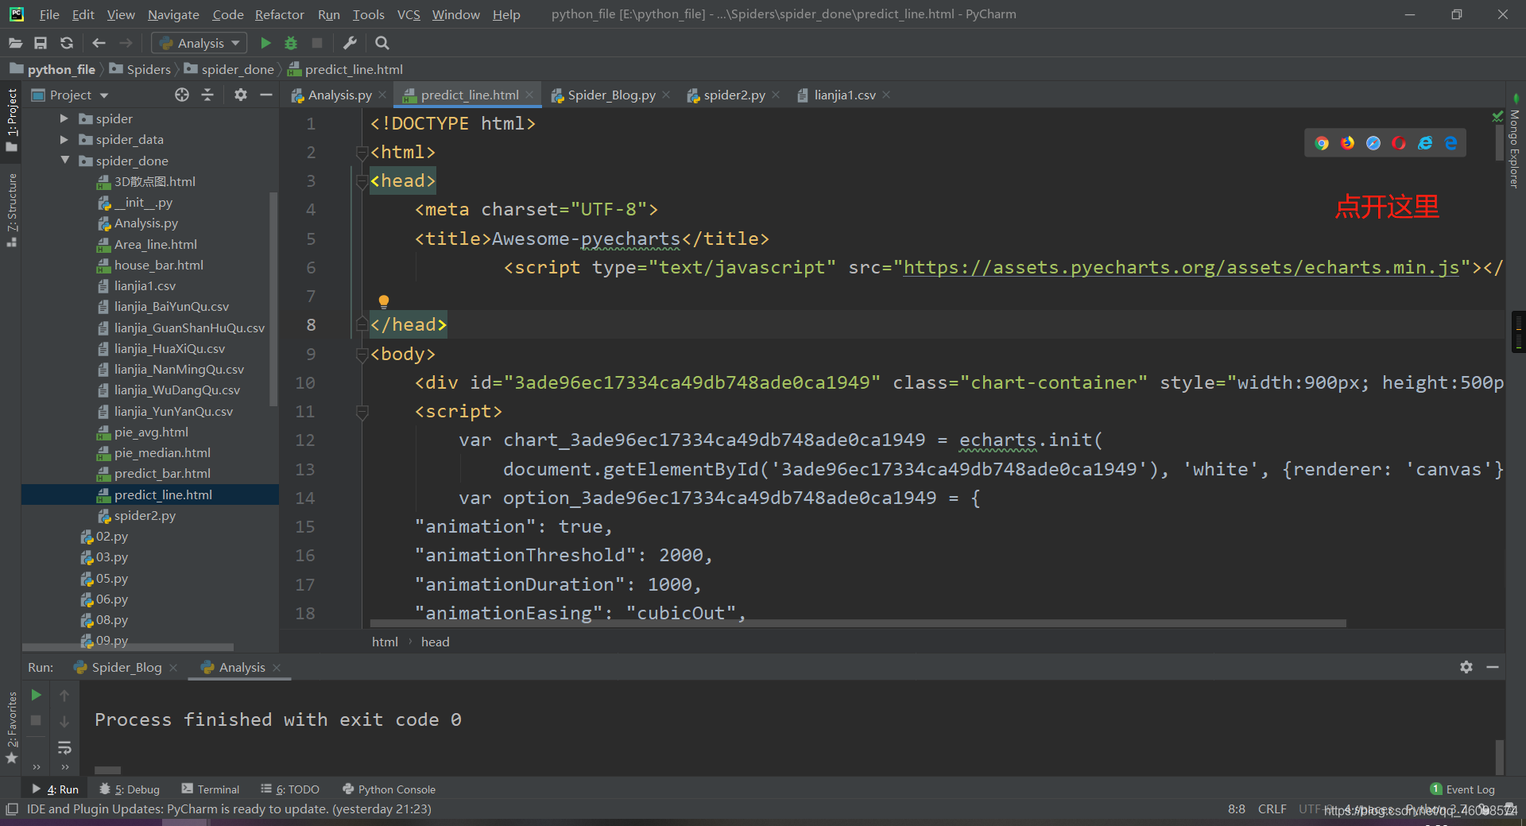Viewport: 1526px width, 826px height.
Task: Open the Terminal tool window
Action: coord(211,789)
